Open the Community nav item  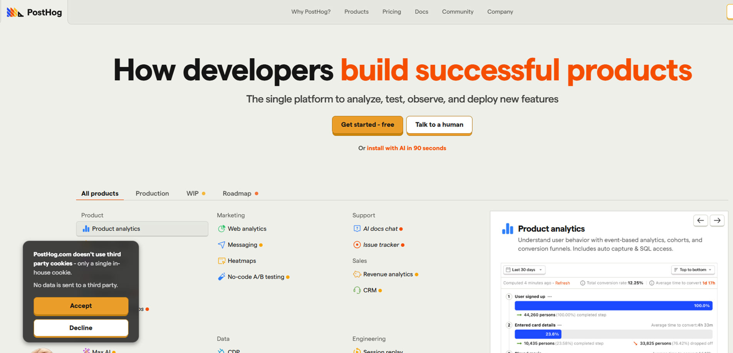click(x=458, y=12)
